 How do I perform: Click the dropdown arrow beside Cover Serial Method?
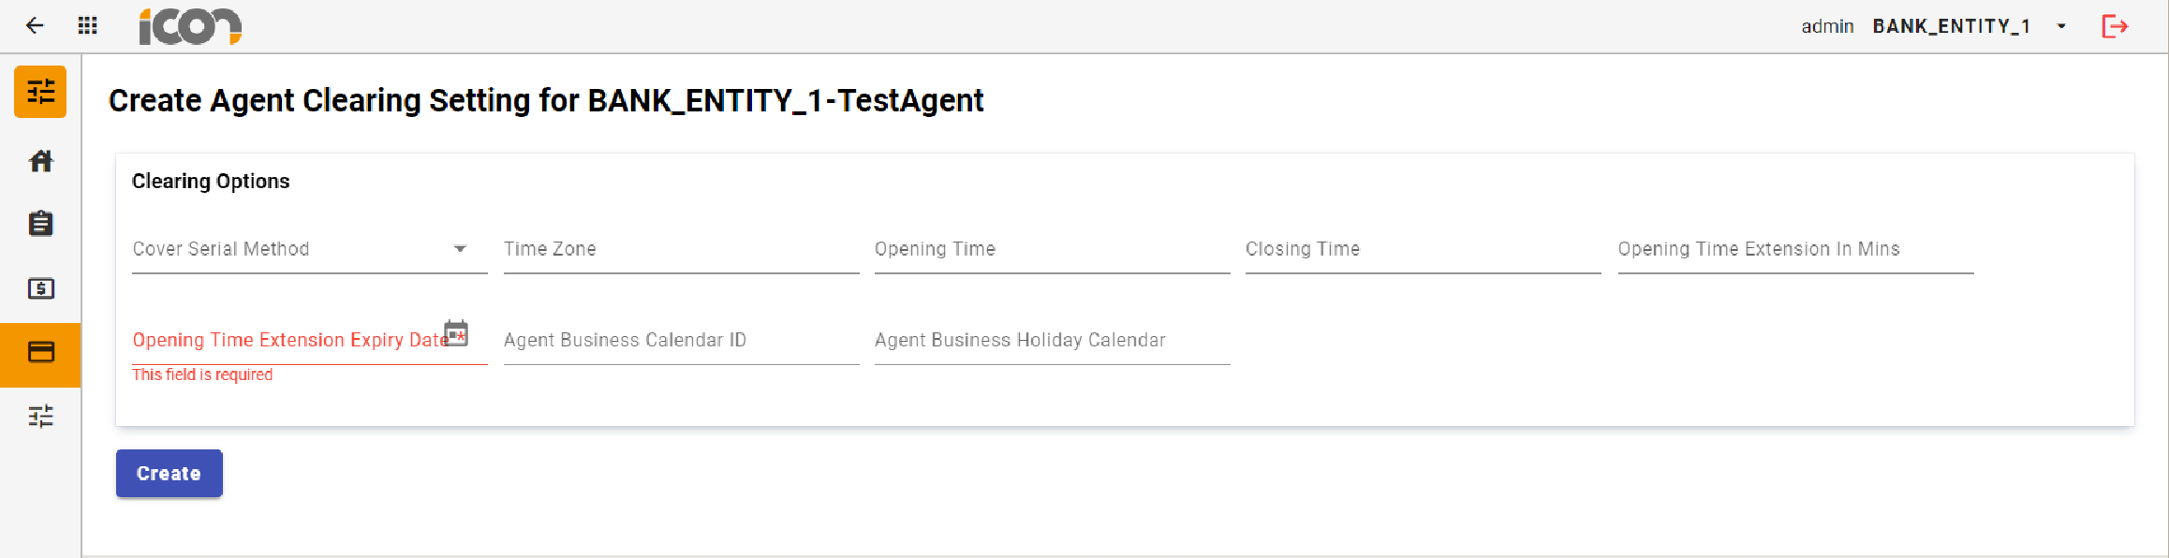click(x=460, y=249)
